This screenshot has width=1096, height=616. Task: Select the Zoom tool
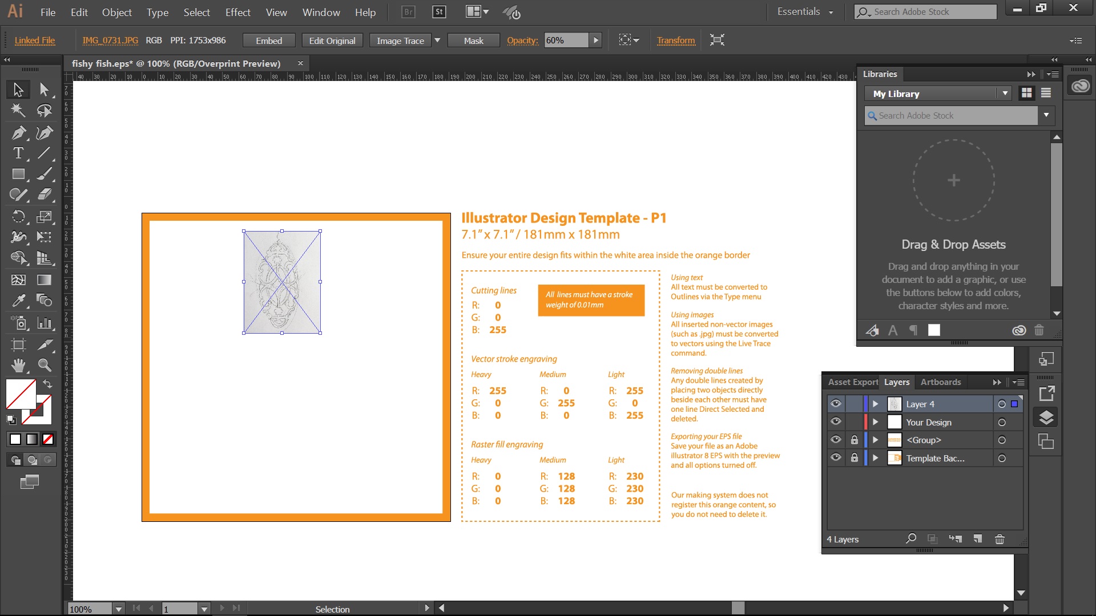[44, 365]
